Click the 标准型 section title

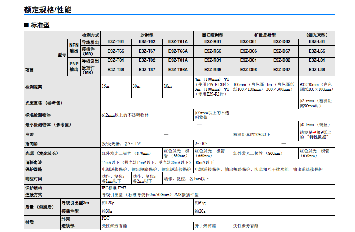pyautogui.click(x=40, y=25)
